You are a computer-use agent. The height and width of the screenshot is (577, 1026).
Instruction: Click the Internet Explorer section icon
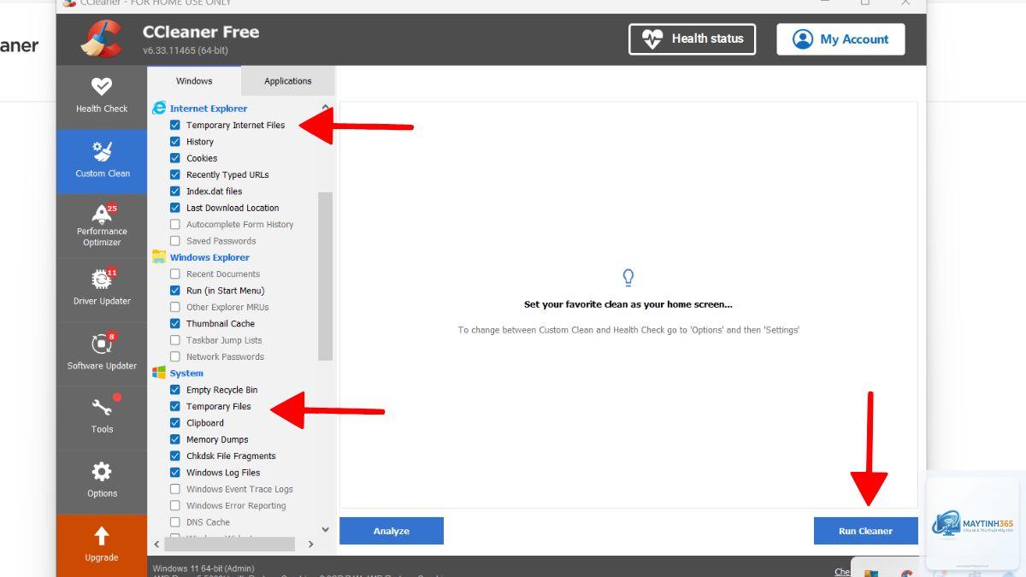coord(159,109)
